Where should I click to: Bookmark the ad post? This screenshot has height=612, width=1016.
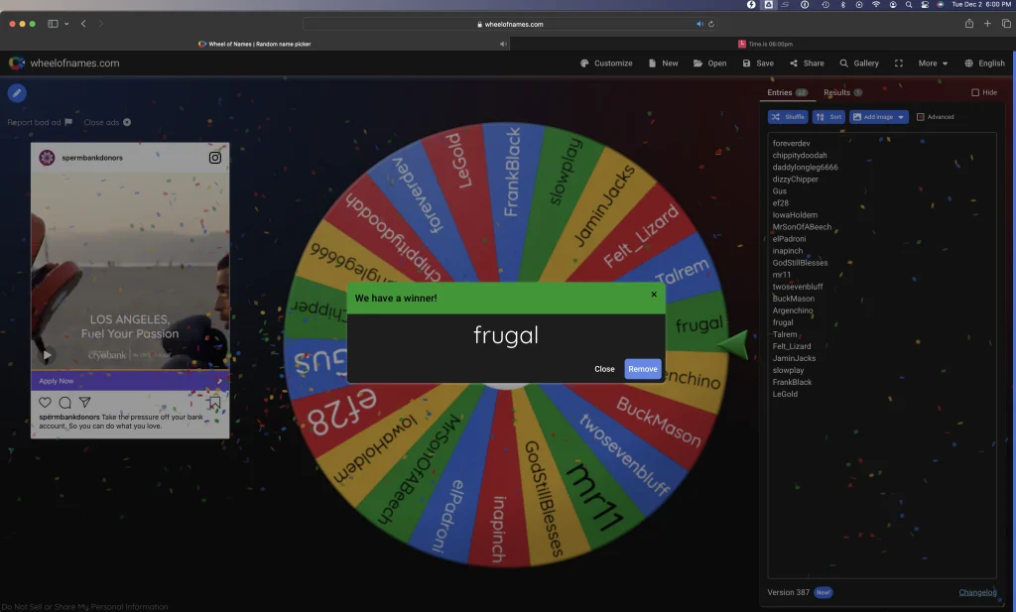point(214,403)
